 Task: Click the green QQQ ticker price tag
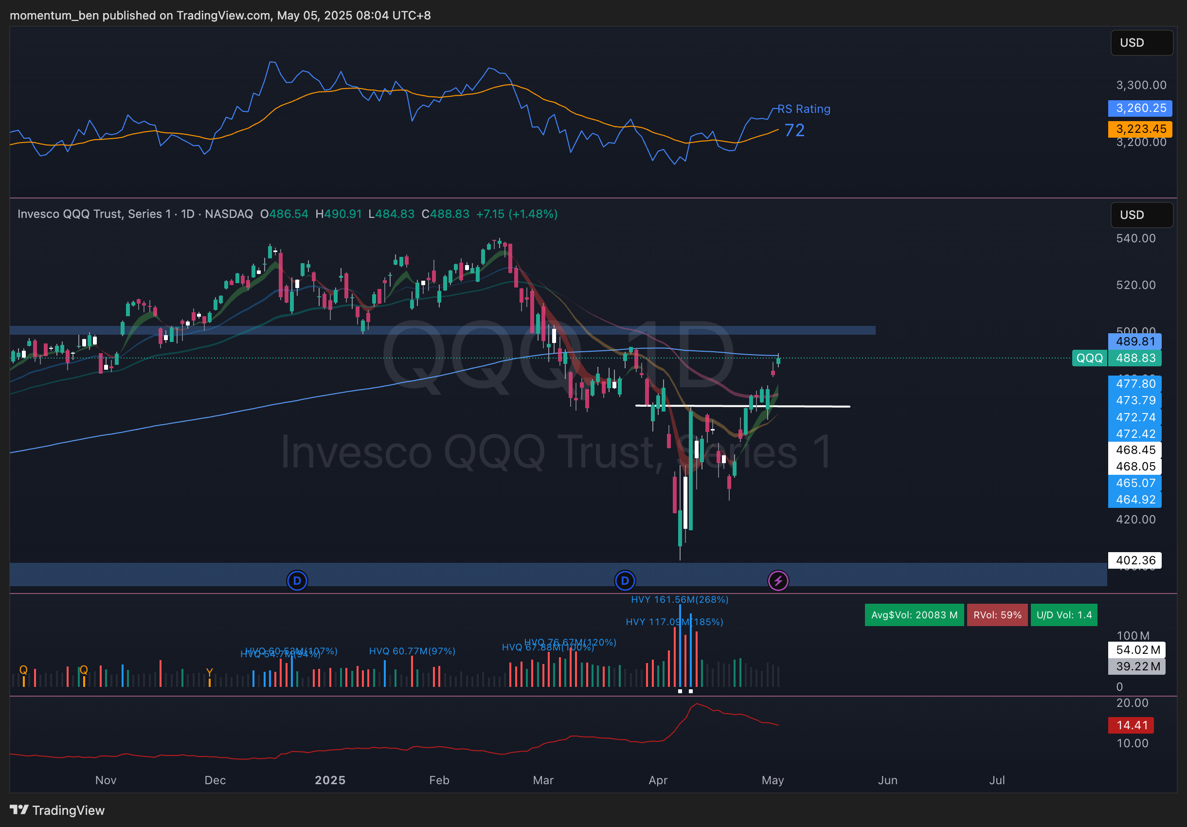click(x=1089, y=358)
